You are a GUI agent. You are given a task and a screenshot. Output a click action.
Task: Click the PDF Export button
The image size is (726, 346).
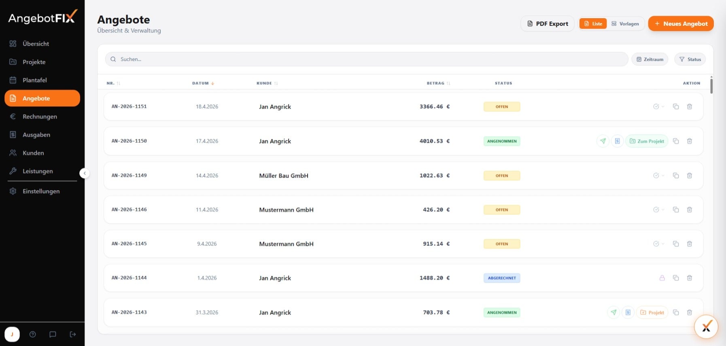click(548, 23)
